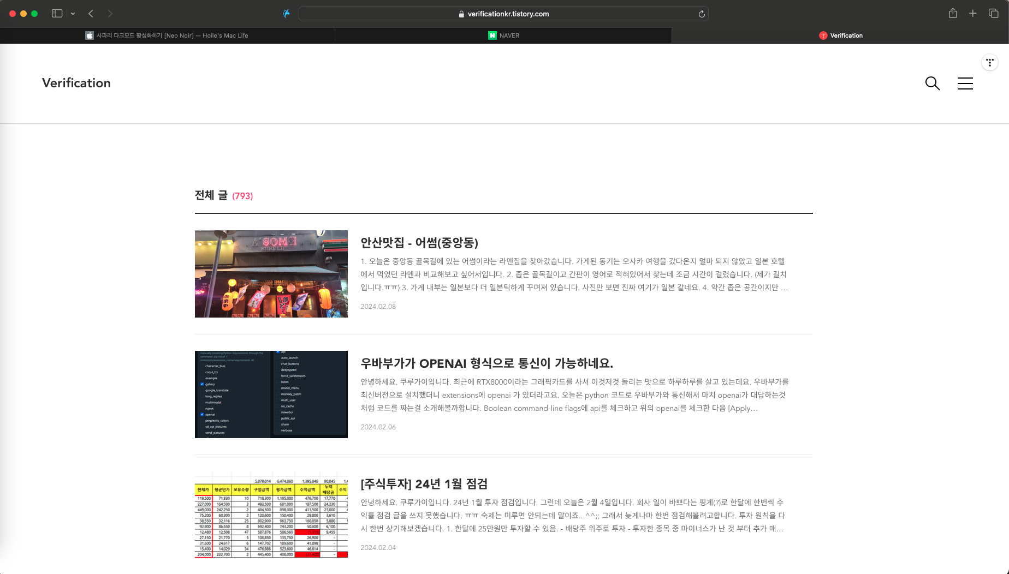Click the 전체 글 heading
The width and height of the screenshot is (1009, 574).
[211, 195]
